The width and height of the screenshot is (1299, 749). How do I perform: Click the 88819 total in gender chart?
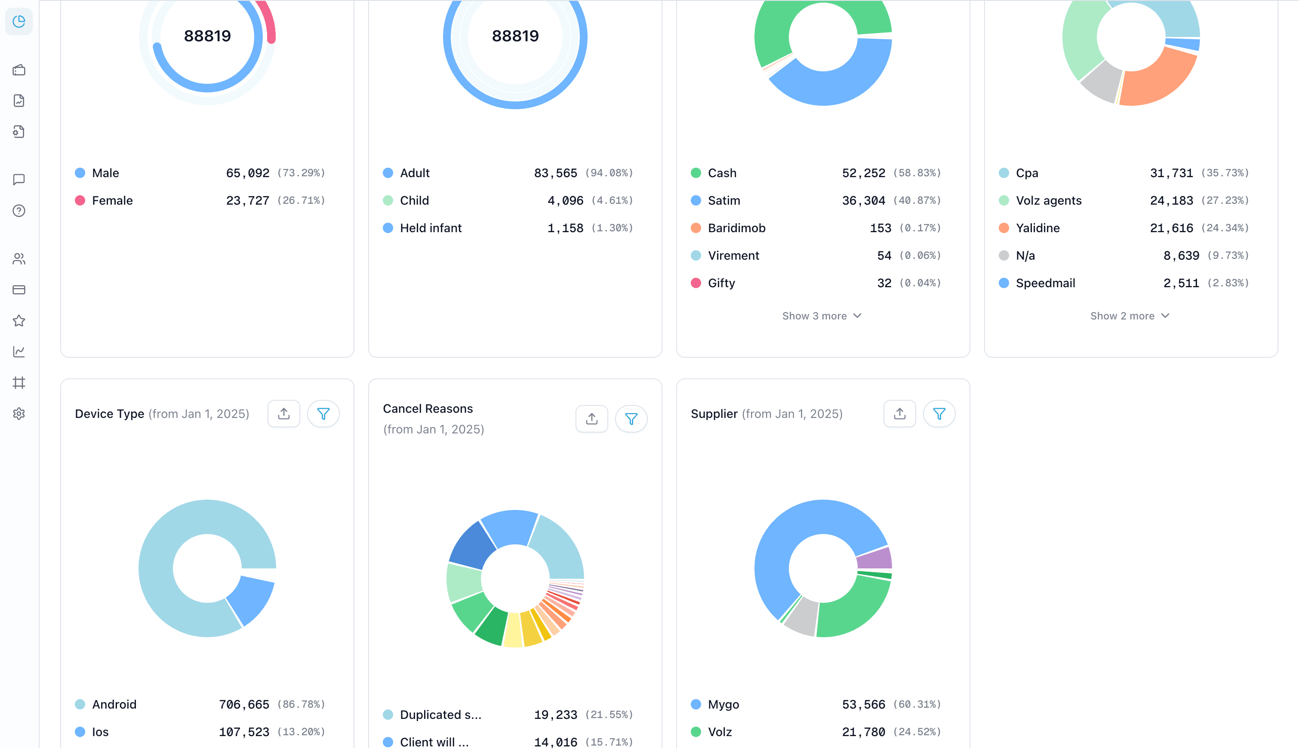(x=207, y=36)
